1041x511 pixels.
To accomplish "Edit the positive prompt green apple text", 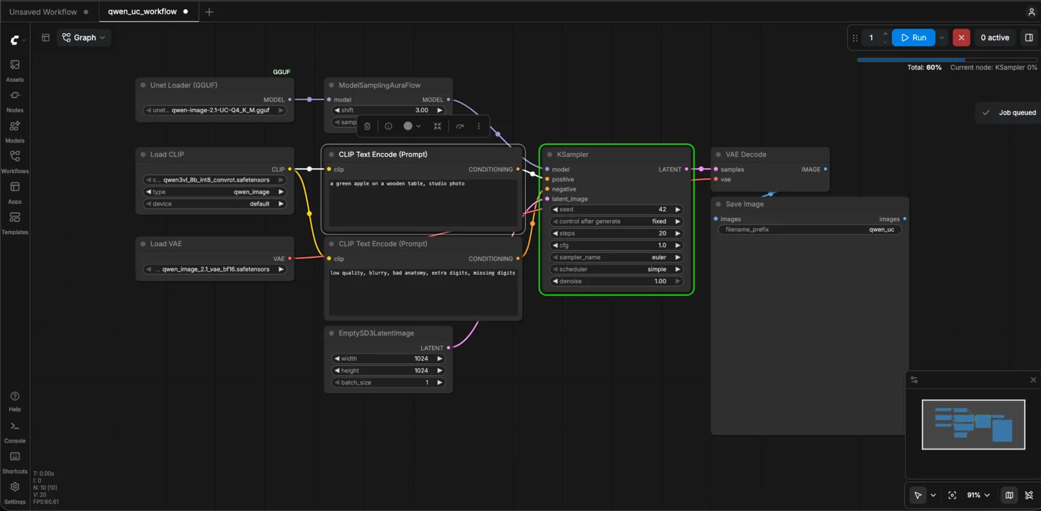I will pos(423,203).
